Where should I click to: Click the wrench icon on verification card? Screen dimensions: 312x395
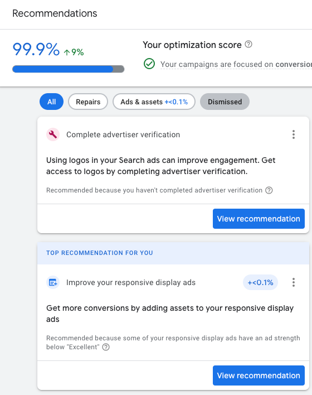53,134
